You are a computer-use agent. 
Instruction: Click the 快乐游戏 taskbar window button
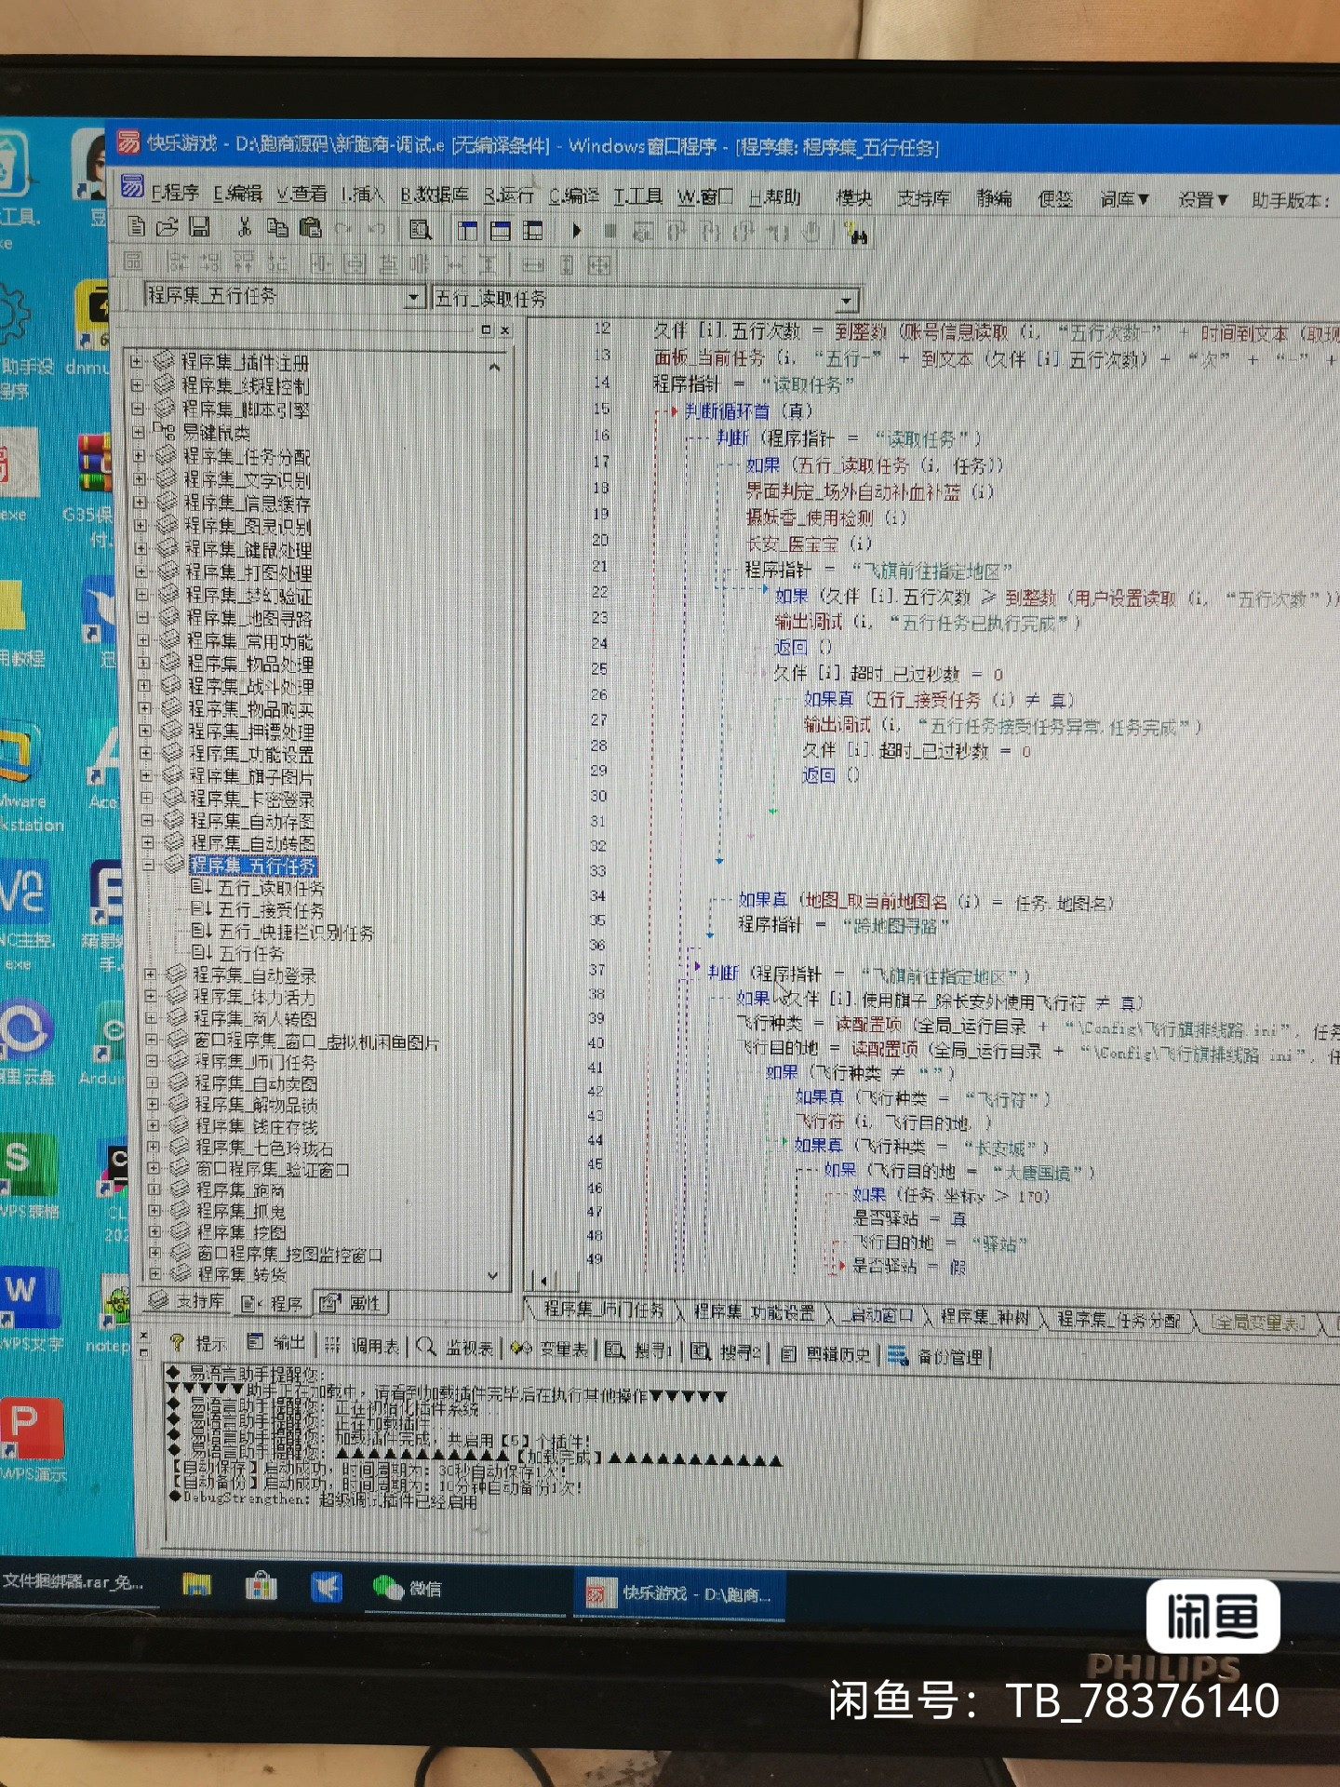pos(680,1593)
